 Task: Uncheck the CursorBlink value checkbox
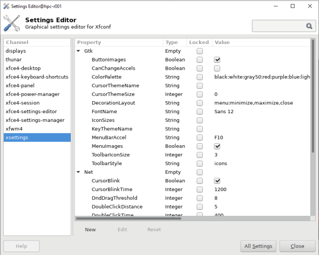point(217,181)
